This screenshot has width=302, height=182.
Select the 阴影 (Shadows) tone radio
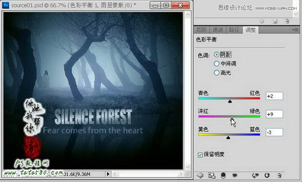point(216,55)
